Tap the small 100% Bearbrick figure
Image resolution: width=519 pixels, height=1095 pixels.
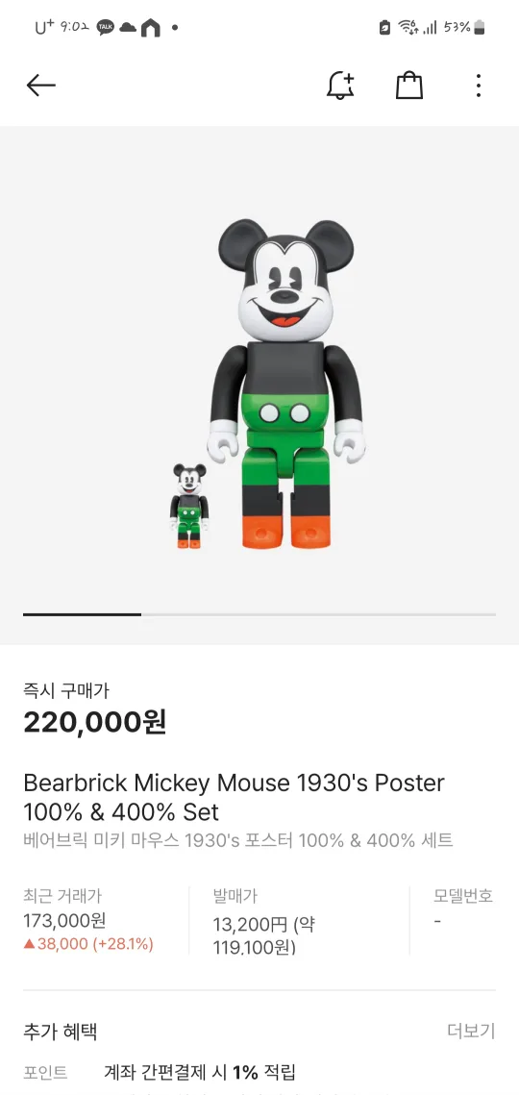point(189,506)
